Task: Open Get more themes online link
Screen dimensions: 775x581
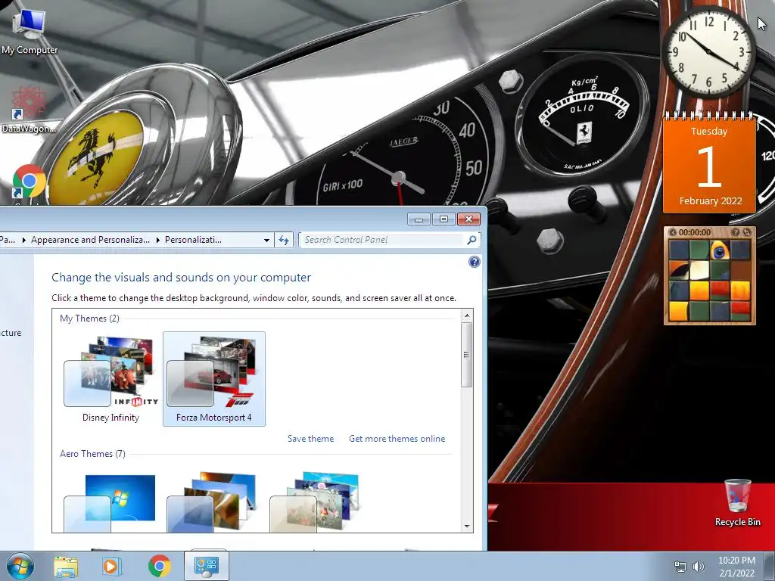Action: [397, 439]
